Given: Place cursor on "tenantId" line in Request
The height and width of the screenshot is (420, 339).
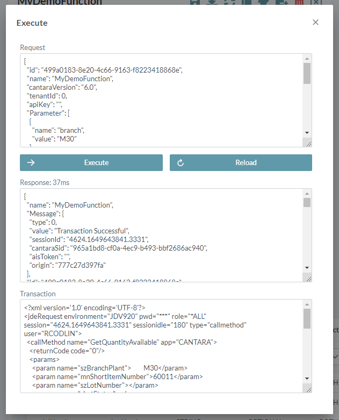Looking at the screenshot, I should pyautogui.click(x=47, y=96).
